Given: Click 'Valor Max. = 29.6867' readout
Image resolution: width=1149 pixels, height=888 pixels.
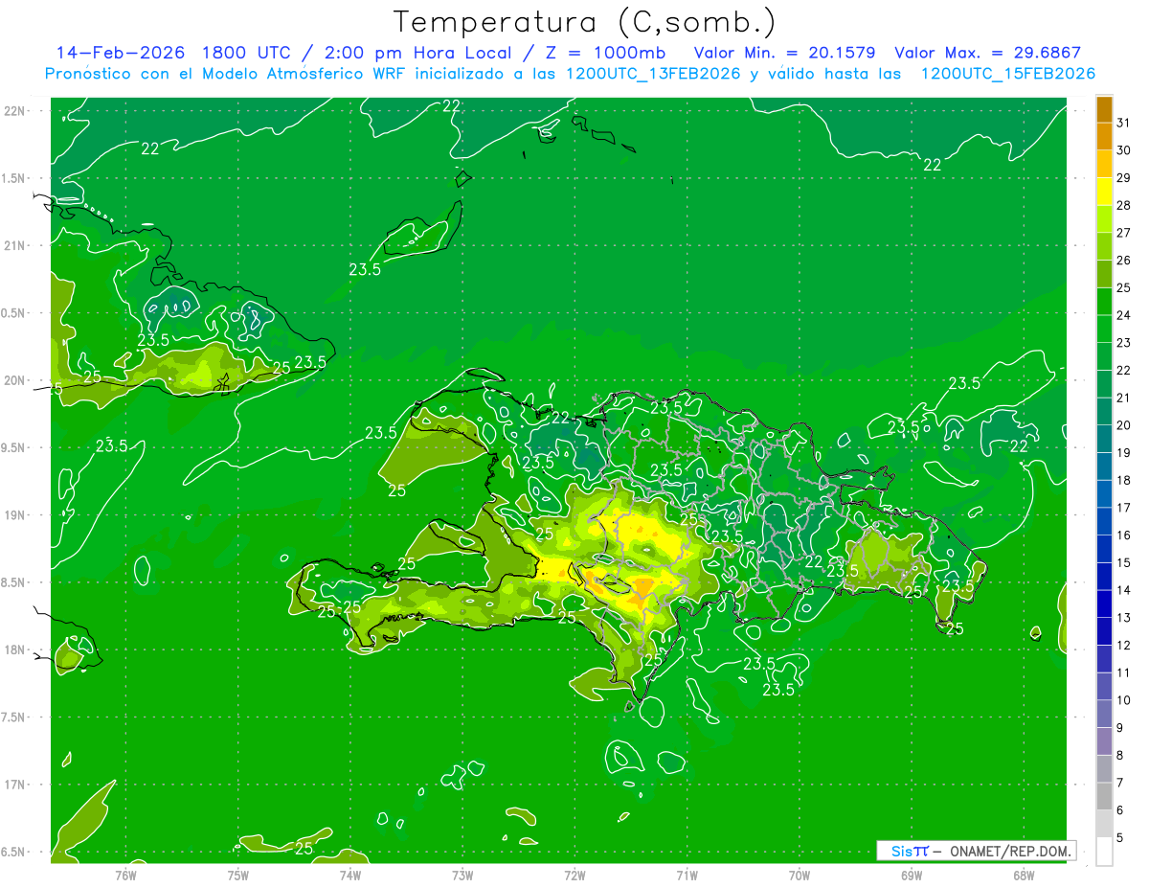Looking at the screenshot, I should (x=987, y=53).
